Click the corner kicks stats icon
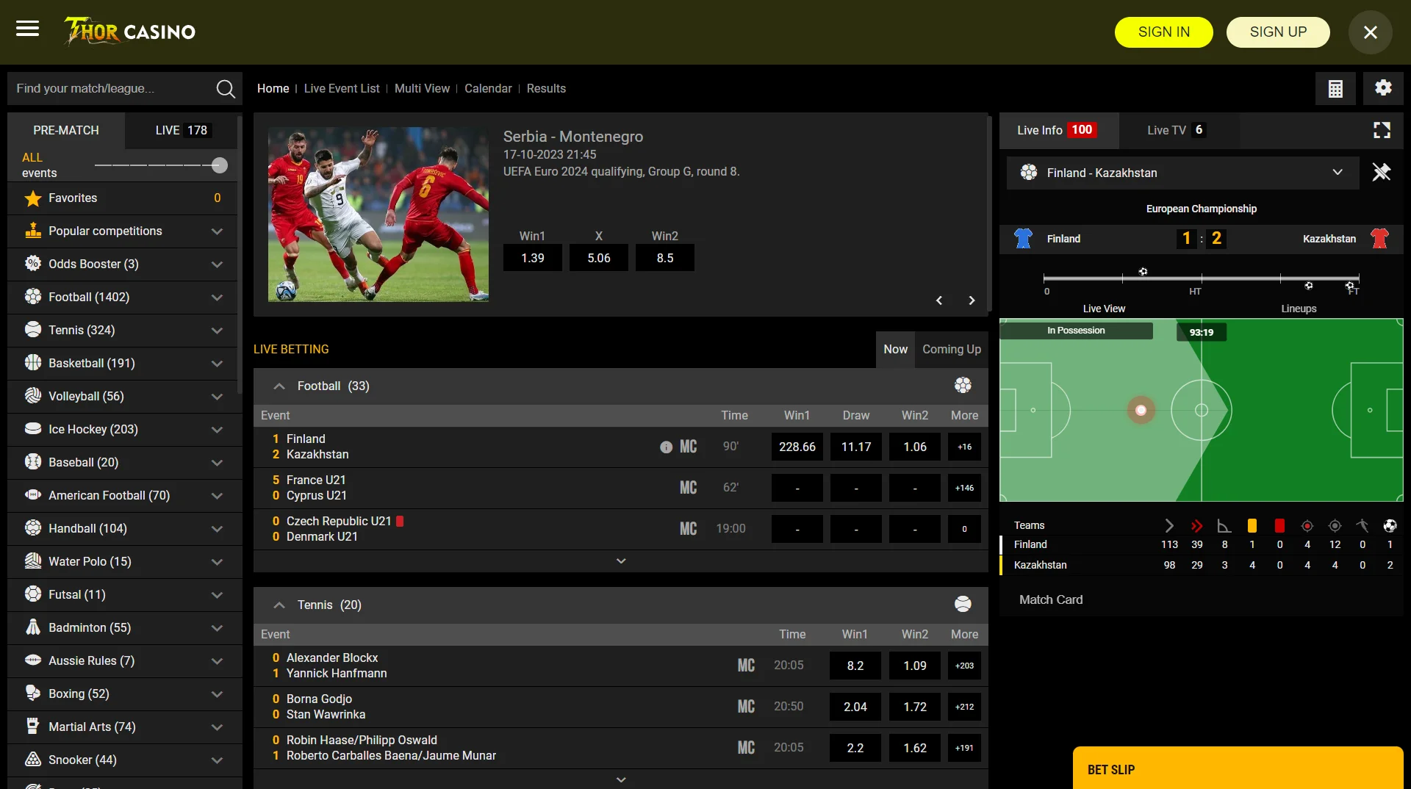Viewport: 1411px width, 789px height. tap(1224, 526)
